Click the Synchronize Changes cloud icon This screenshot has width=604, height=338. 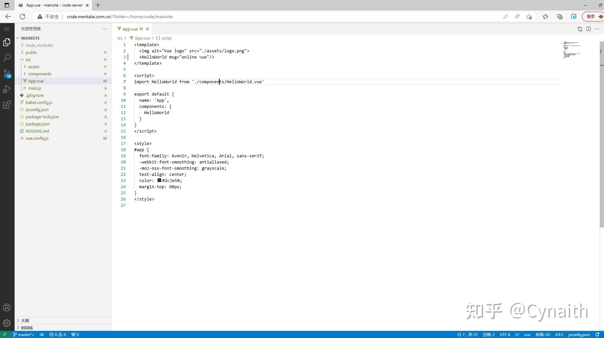(42, 334)
